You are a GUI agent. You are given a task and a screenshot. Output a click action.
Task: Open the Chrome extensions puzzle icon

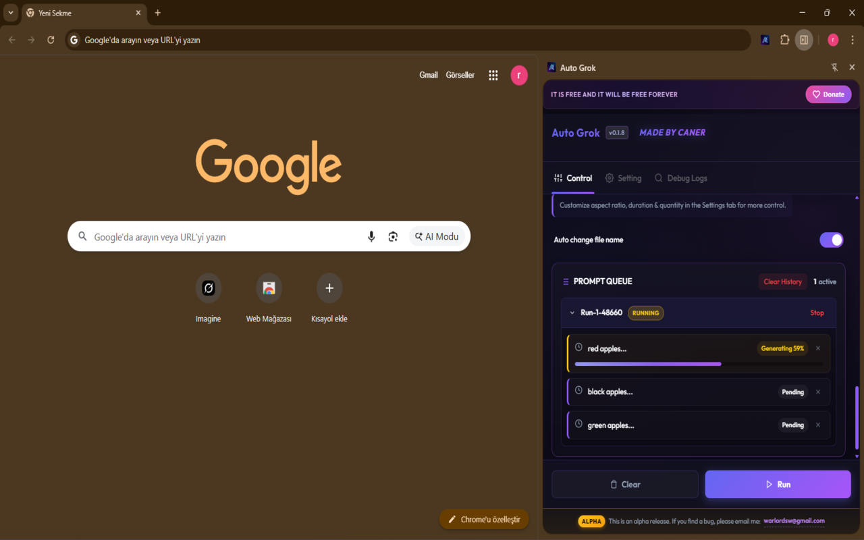click(x=784, y=40)
